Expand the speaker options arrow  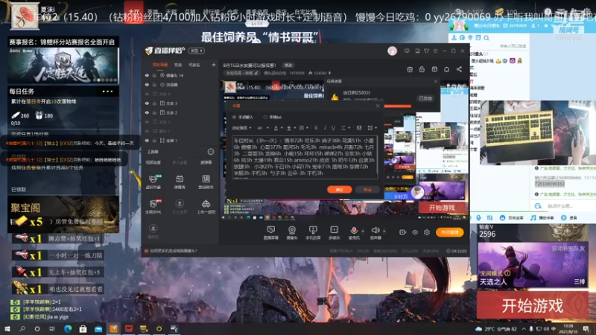(x=384, y=231)
